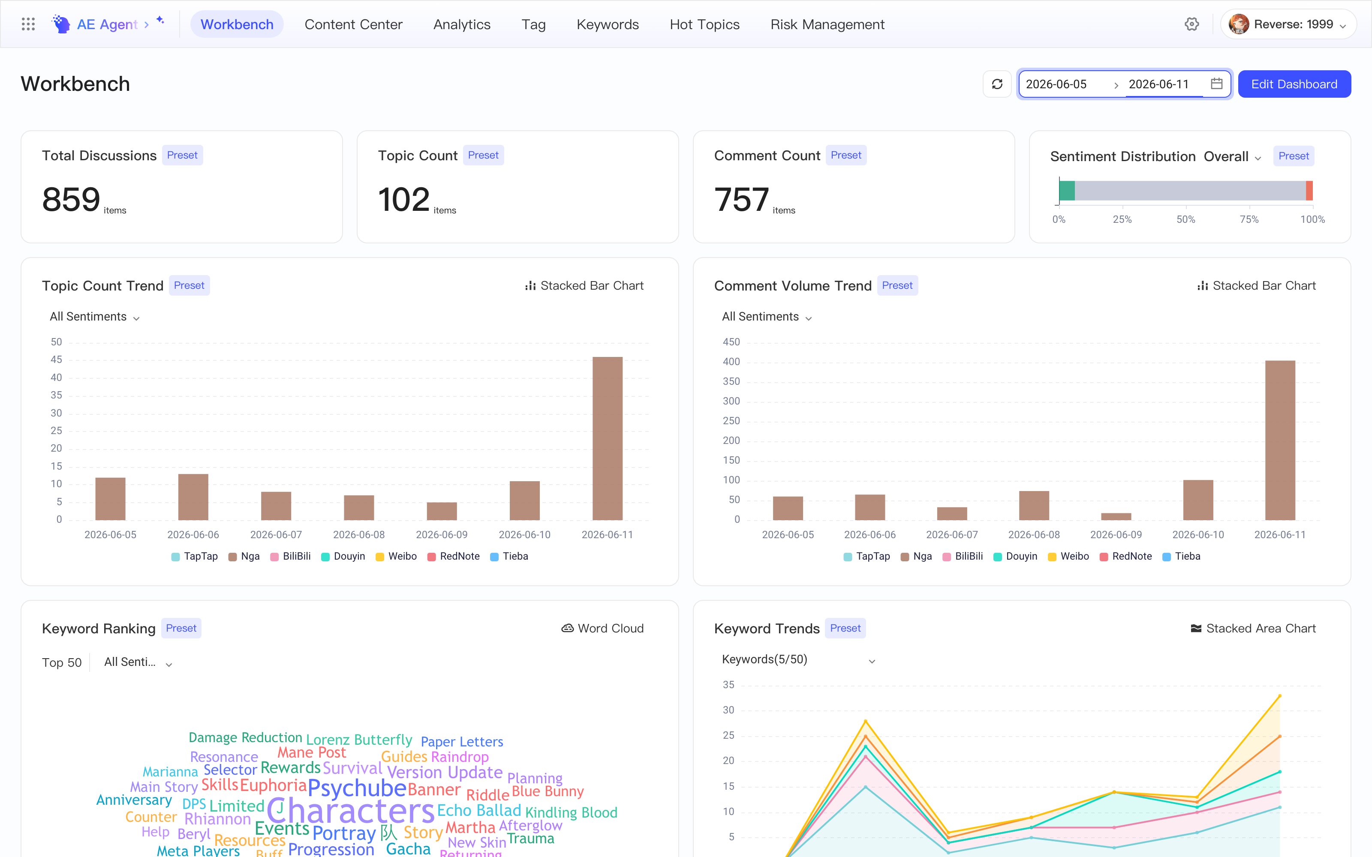This screenshot has height=857, width=1372.
Task: Go to Content Center tab
Action: coord(353,24)
